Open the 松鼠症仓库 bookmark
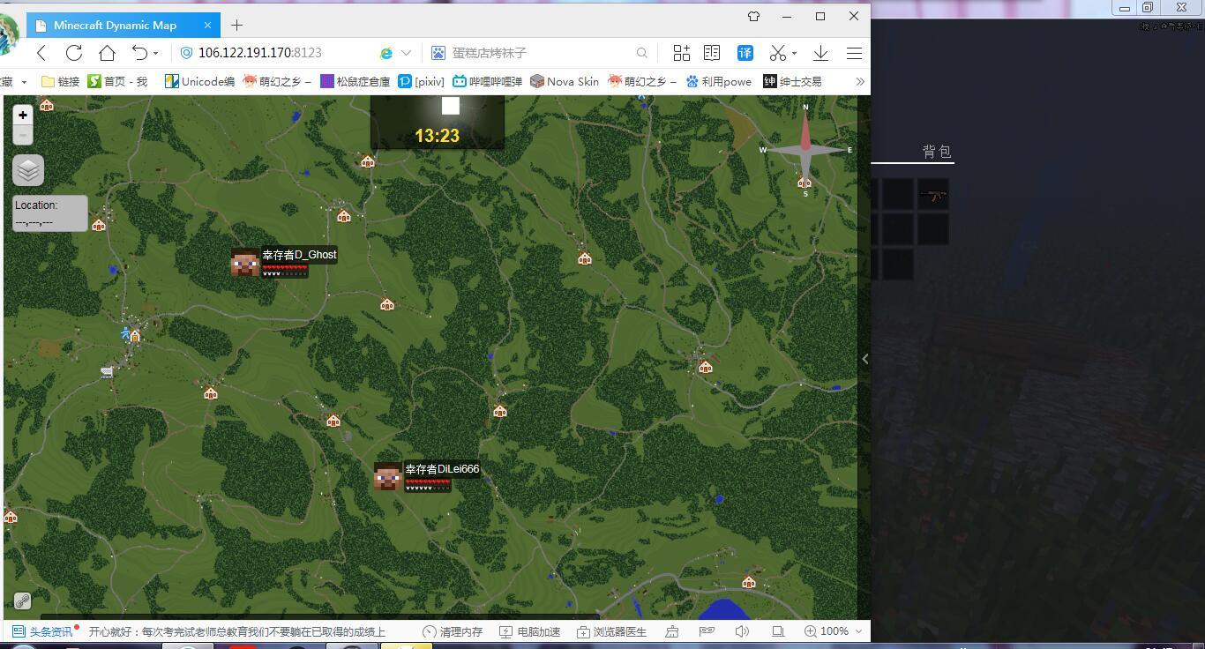This screenshot has width=1205, height=649. coord(355,81)
